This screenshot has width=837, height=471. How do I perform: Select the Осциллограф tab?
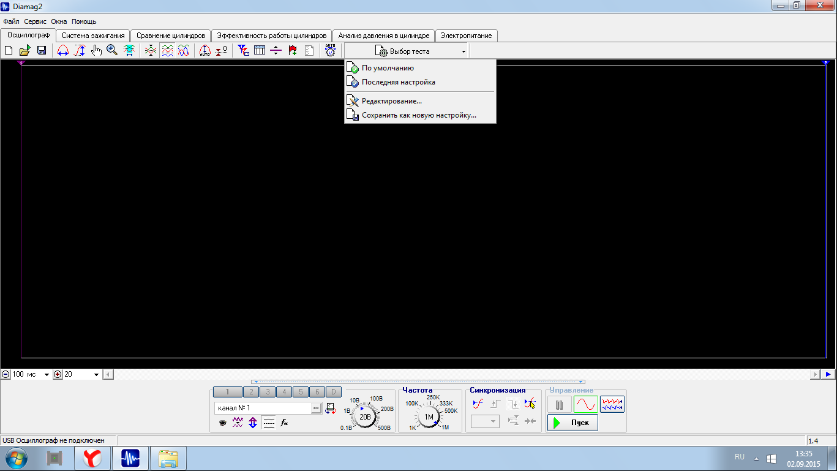28,35
